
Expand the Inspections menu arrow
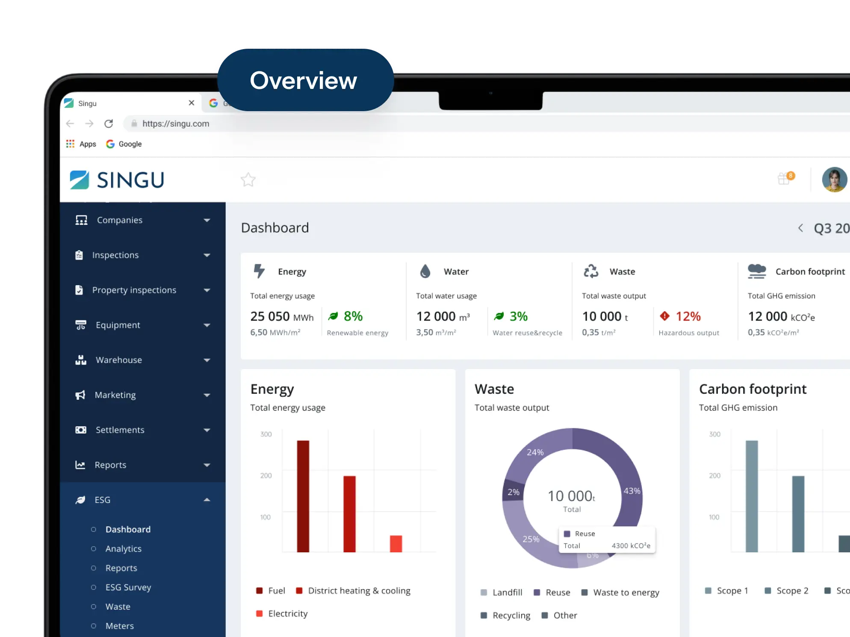click(207, 256)
